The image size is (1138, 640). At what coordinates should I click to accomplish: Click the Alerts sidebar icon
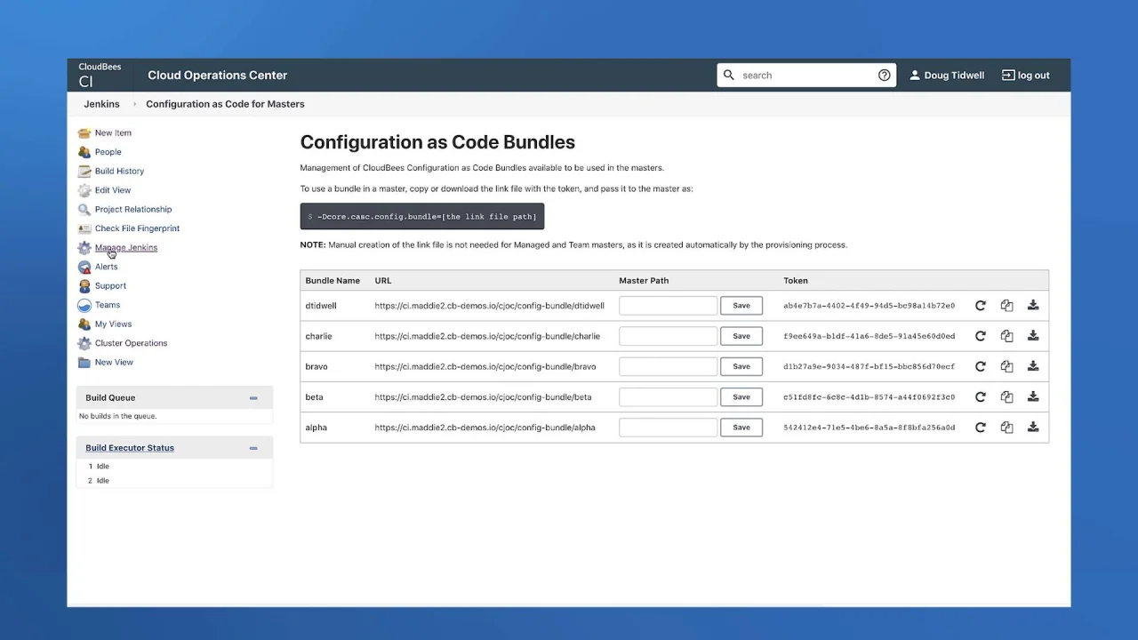click(x=84, y=267)
